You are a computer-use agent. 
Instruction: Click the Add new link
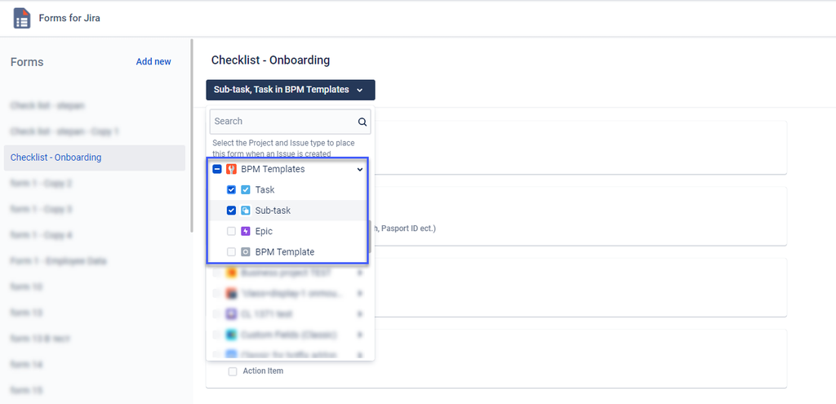point(153,62)
